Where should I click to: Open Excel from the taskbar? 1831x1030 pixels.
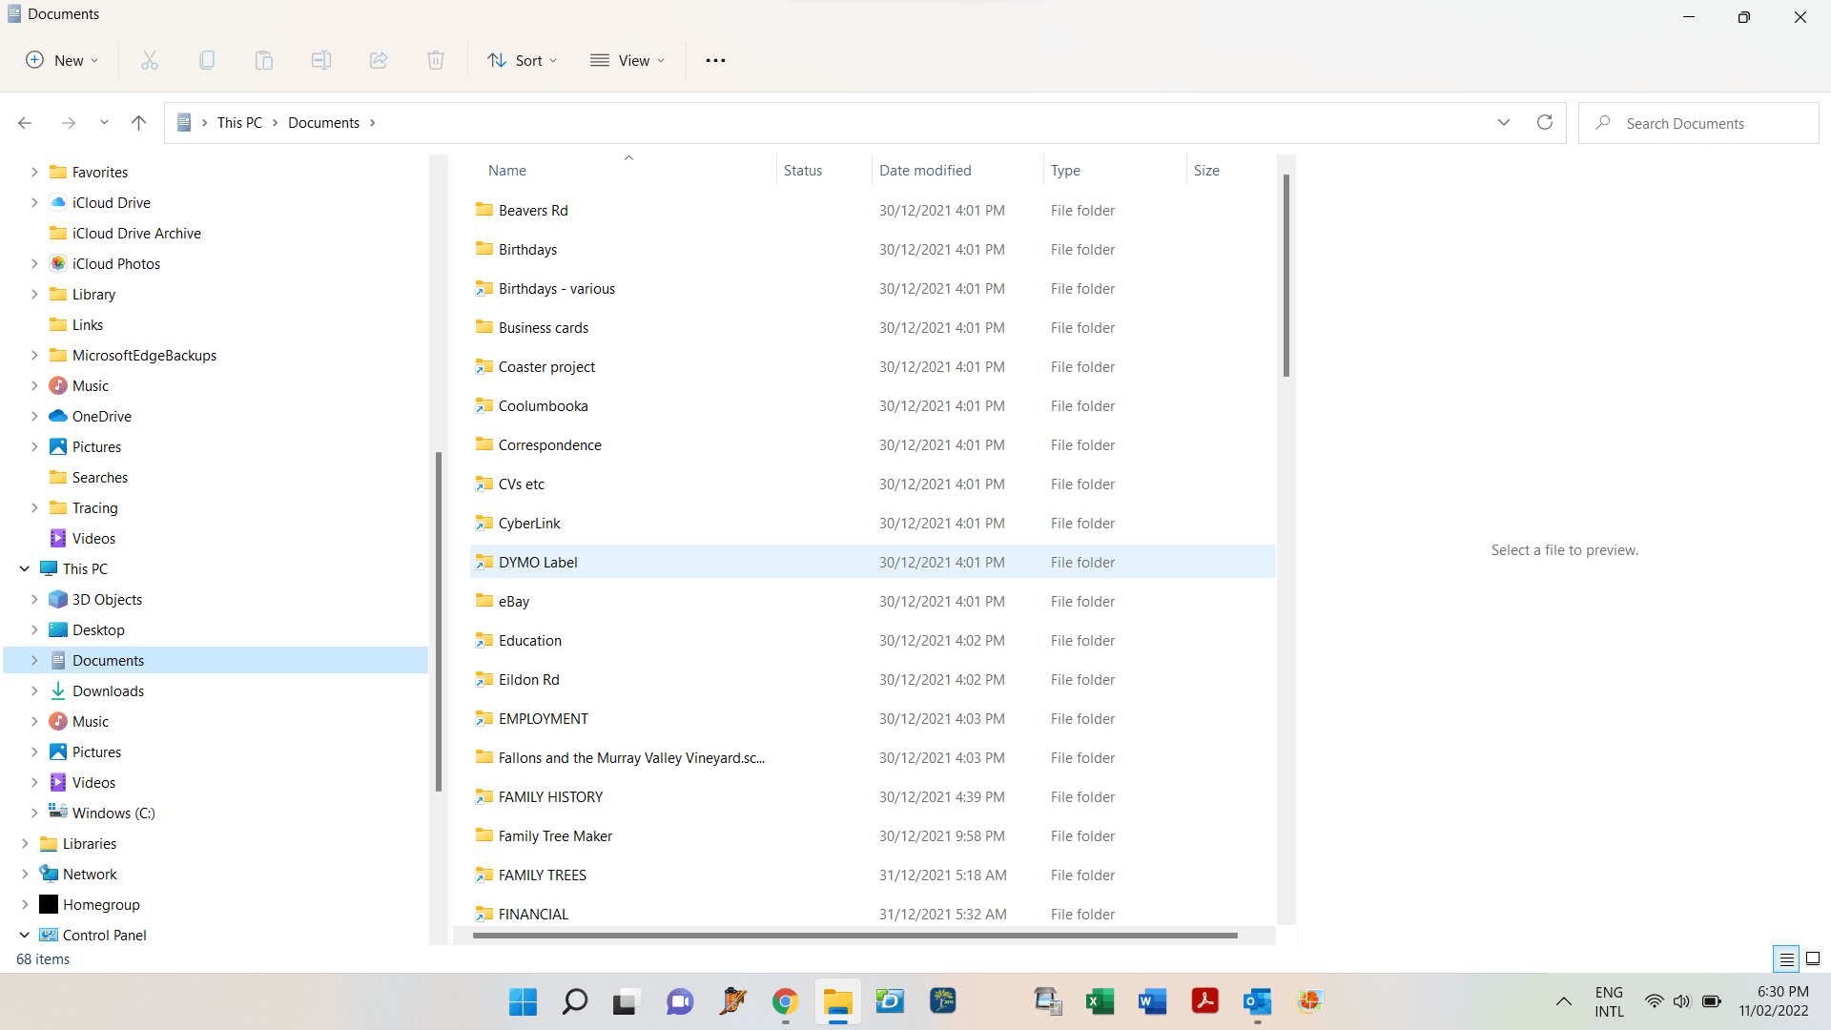click(1100, 1001)
